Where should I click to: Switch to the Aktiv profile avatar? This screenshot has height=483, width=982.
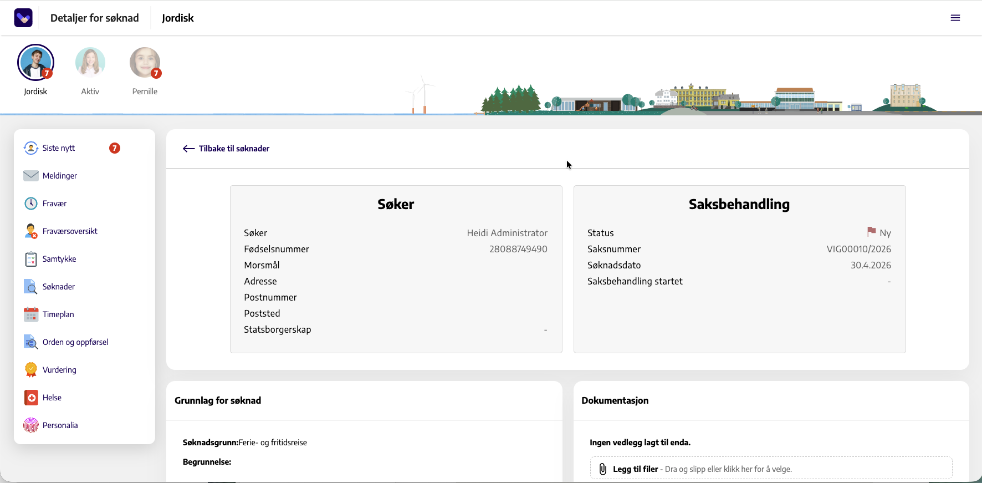90,62
